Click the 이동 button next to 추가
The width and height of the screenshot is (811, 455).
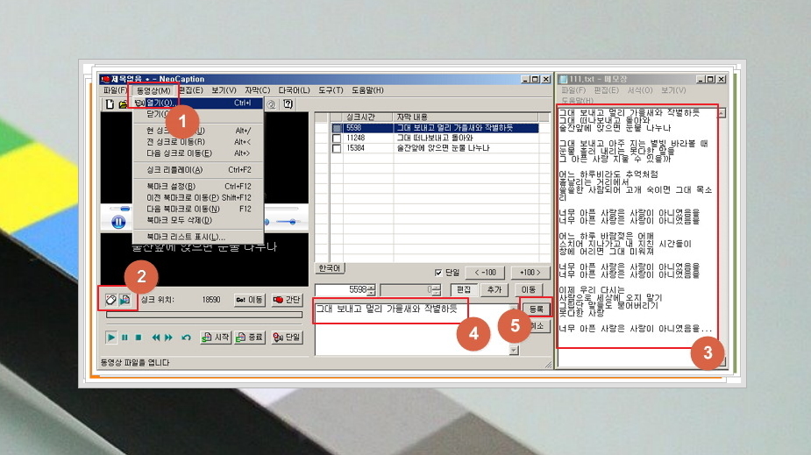[529, 289]
